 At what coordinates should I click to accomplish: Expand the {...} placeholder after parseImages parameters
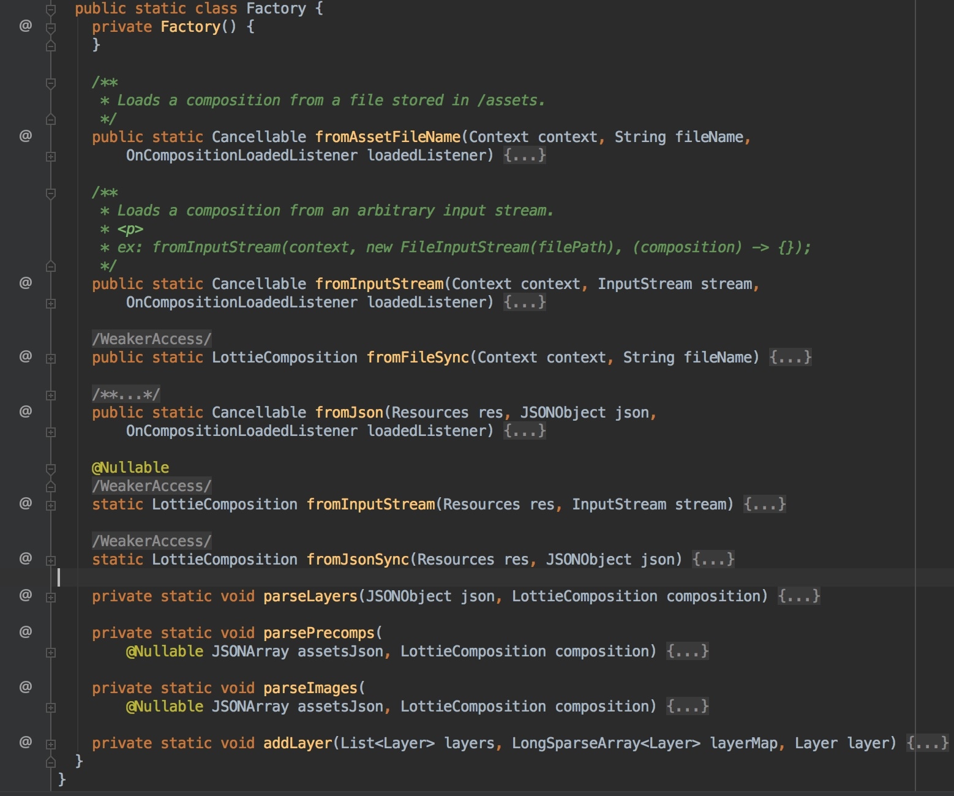pos(688,707)
